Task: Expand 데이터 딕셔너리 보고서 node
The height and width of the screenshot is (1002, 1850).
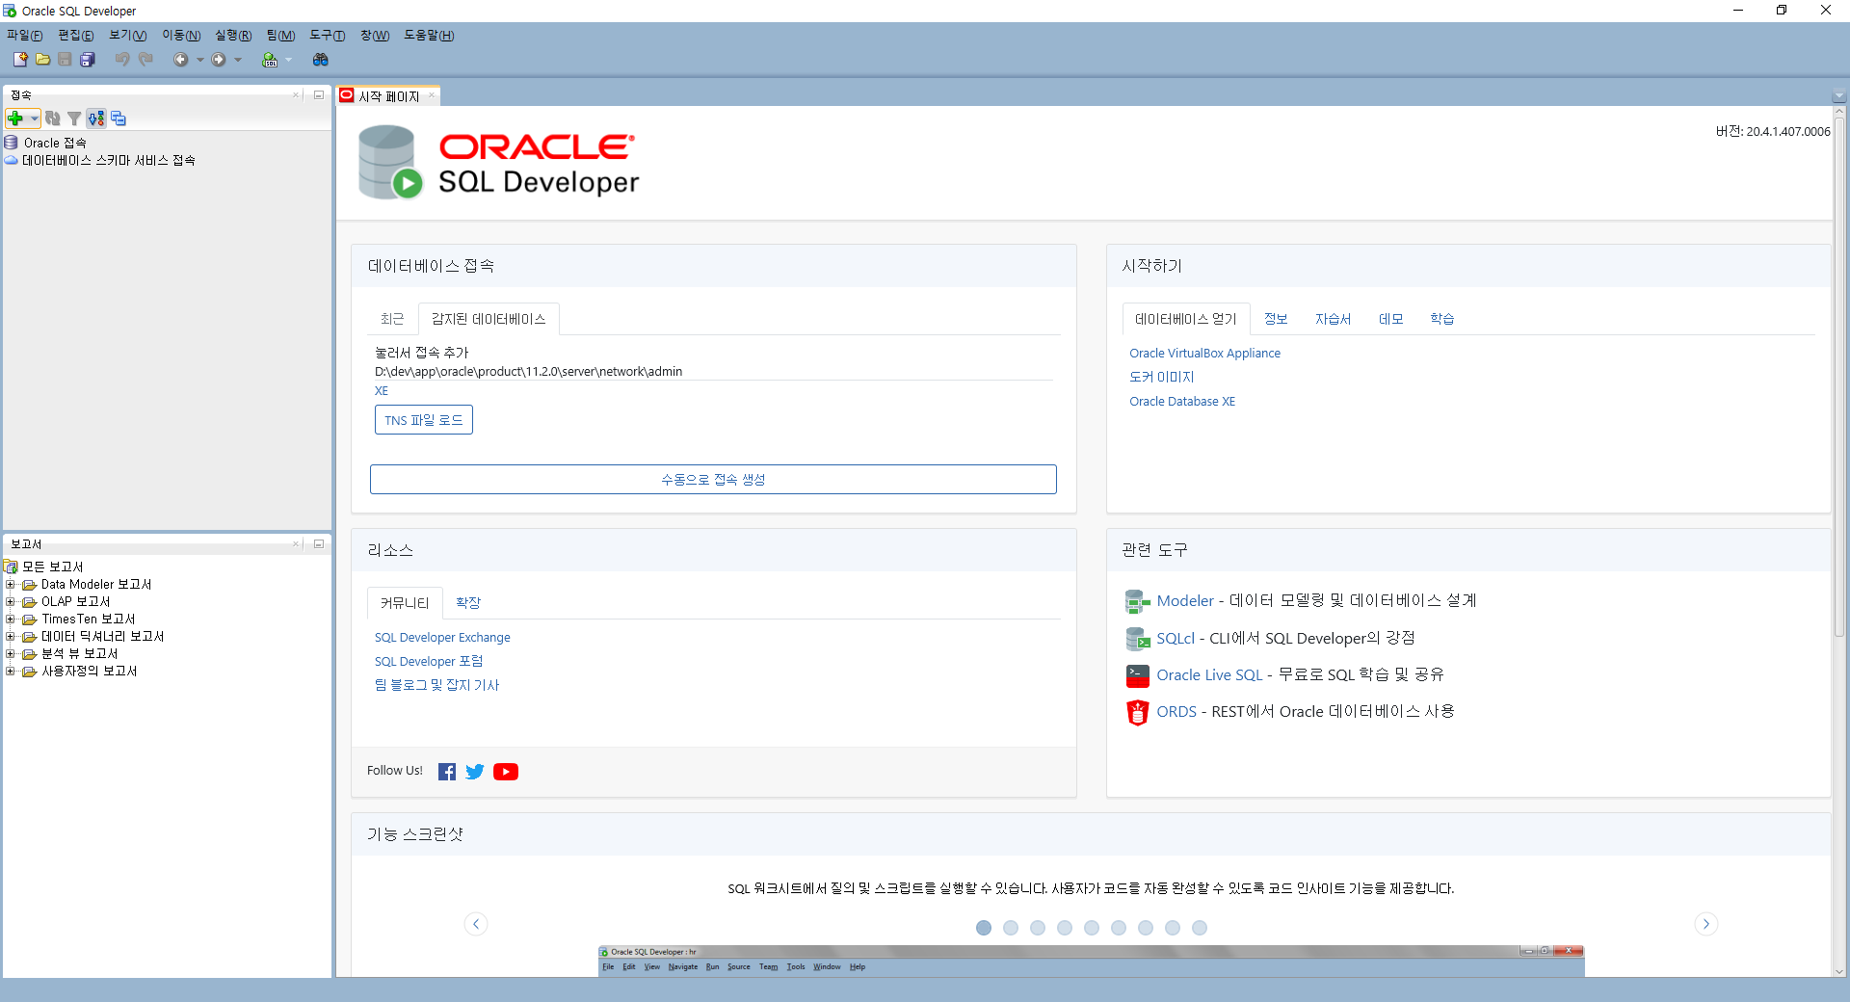Action: pyautogui.click(x=10, y=636)
